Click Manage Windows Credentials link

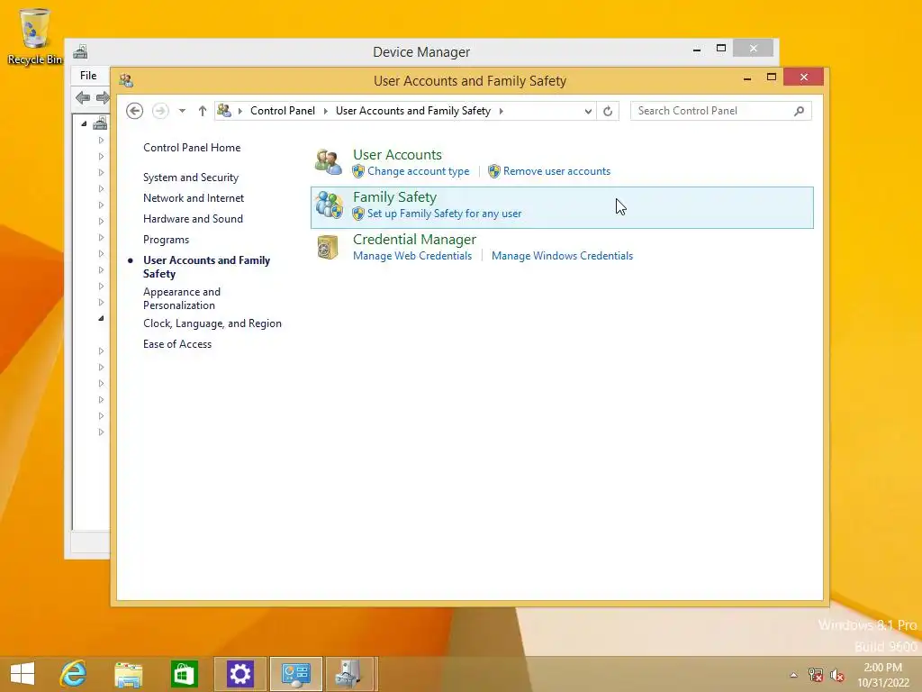click(562, 256)
